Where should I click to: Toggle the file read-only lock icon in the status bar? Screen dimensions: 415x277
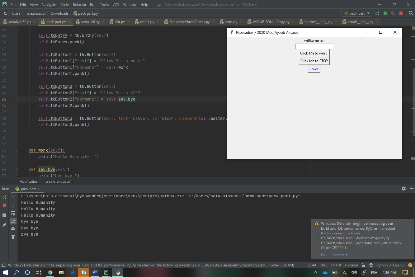tap(363, 265)
